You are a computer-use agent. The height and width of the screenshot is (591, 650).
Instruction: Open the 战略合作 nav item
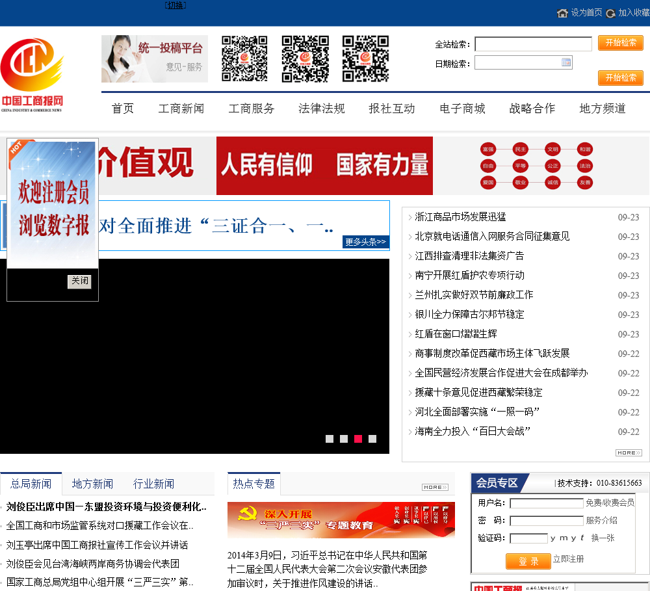click(x=532, y=109)
